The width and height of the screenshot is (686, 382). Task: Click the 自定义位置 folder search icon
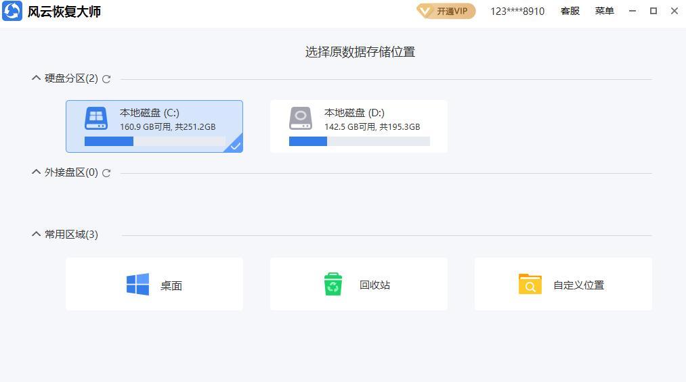click(x=530, y=284)
